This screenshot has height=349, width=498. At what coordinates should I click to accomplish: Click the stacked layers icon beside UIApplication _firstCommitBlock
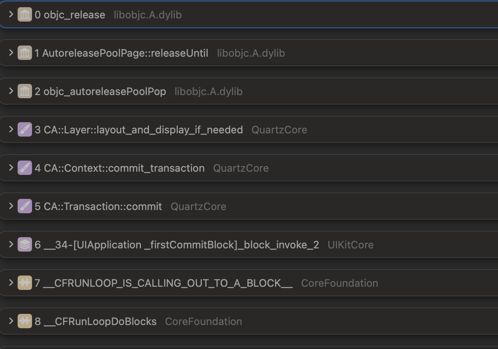coord(24,245)
